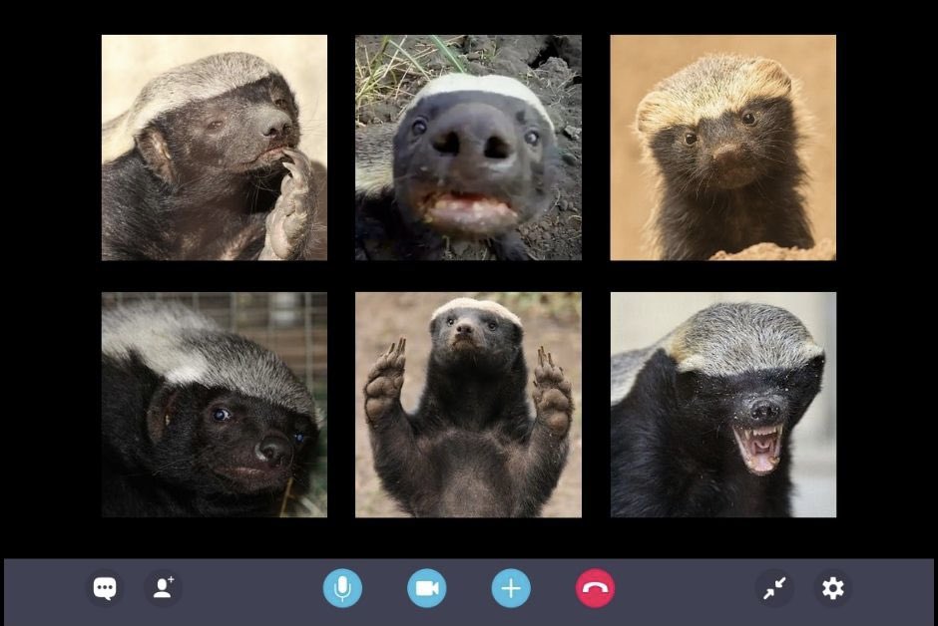Select video tile of snarling badger showing teeth
This screenshot has width=938, height=626.
coord(723,405)
